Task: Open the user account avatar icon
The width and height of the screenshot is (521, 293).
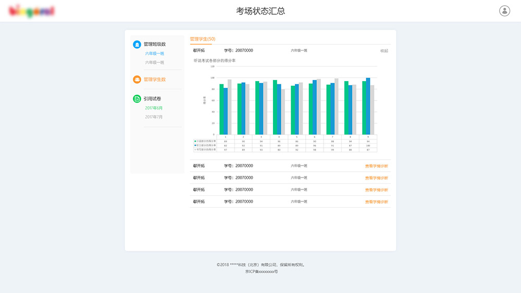Action: 504,11
